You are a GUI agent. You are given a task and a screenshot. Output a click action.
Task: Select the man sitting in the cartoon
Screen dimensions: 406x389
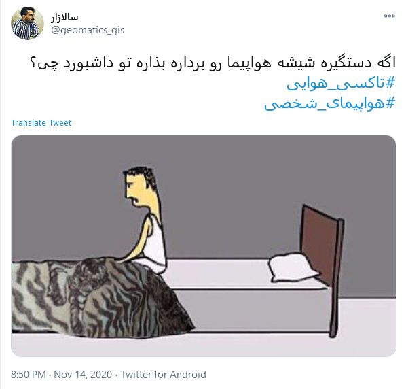coord(144,219)
